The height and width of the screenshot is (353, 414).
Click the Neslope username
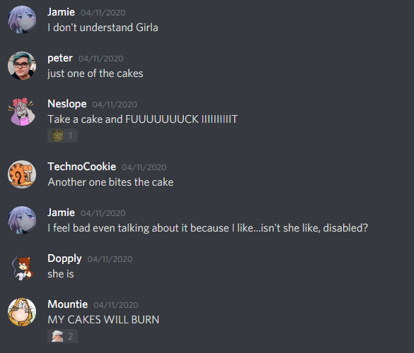click(x=67, y=104)
